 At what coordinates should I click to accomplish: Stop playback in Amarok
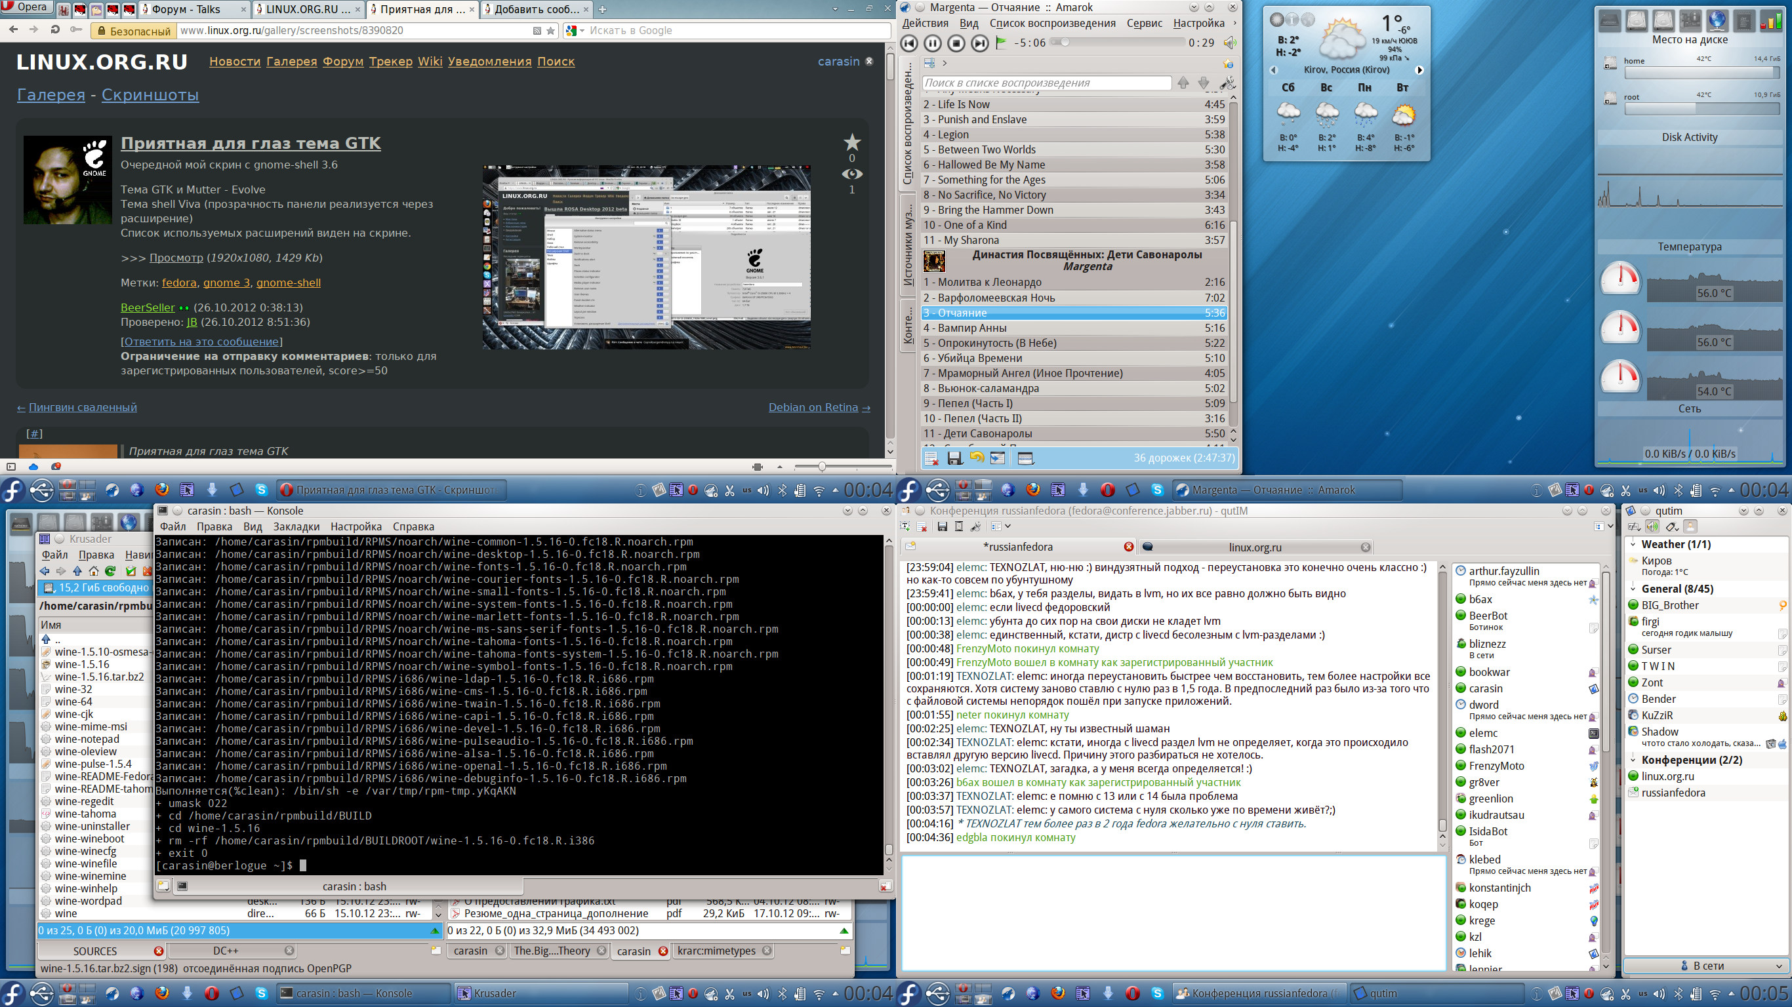point(956,43)
